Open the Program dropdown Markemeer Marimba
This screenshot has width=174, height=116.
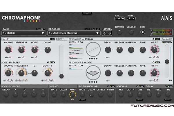74,33
